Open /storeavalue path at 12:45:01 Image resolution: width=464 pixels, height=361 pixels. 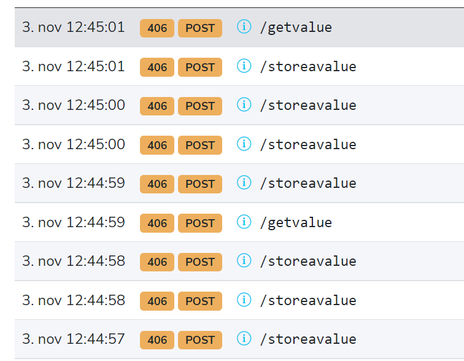coord(308,66)
